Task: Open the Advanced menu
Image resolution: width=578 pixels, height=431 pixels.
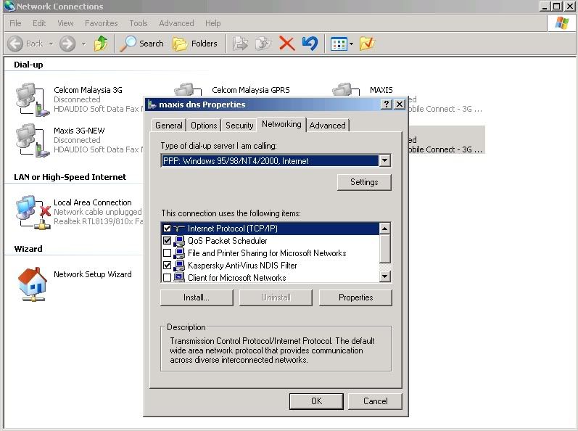Action: [176, 23]
